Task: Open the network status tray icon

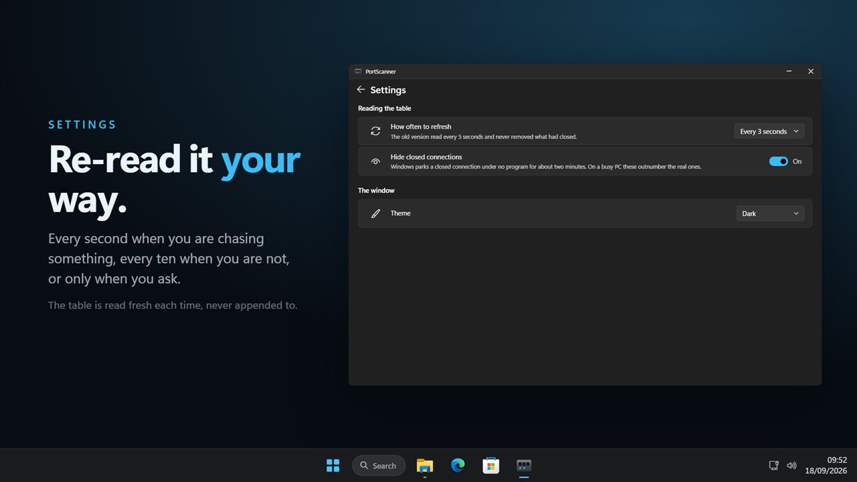Action: coord(774,465)
